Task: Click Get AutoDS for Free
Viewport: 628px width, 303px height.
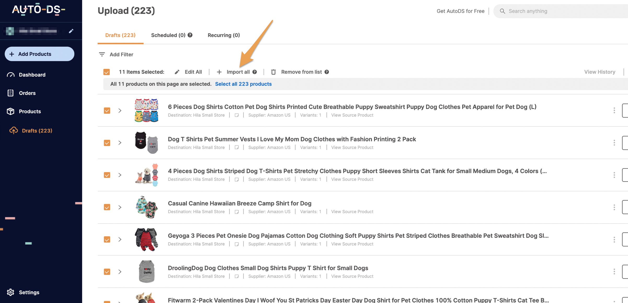Action: (460, 11)
